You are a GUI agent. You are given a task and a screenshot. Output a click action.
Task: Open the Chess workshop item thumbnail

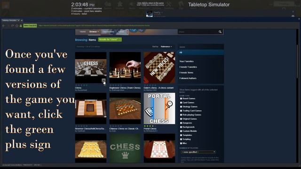coord(91,68)
